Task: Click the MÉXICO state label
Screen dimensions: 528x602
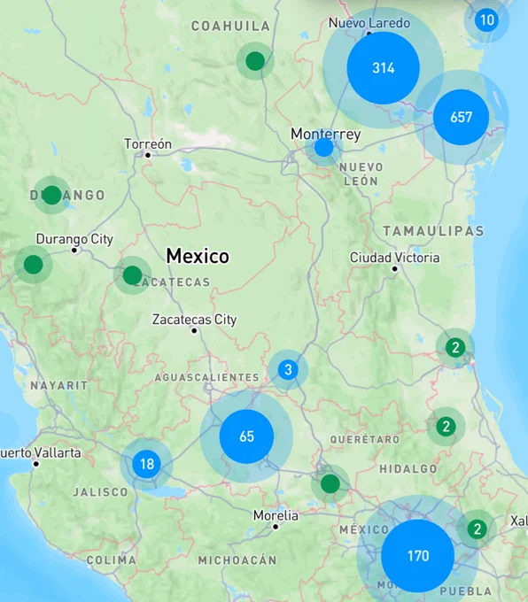Action: tap(364, 529)
